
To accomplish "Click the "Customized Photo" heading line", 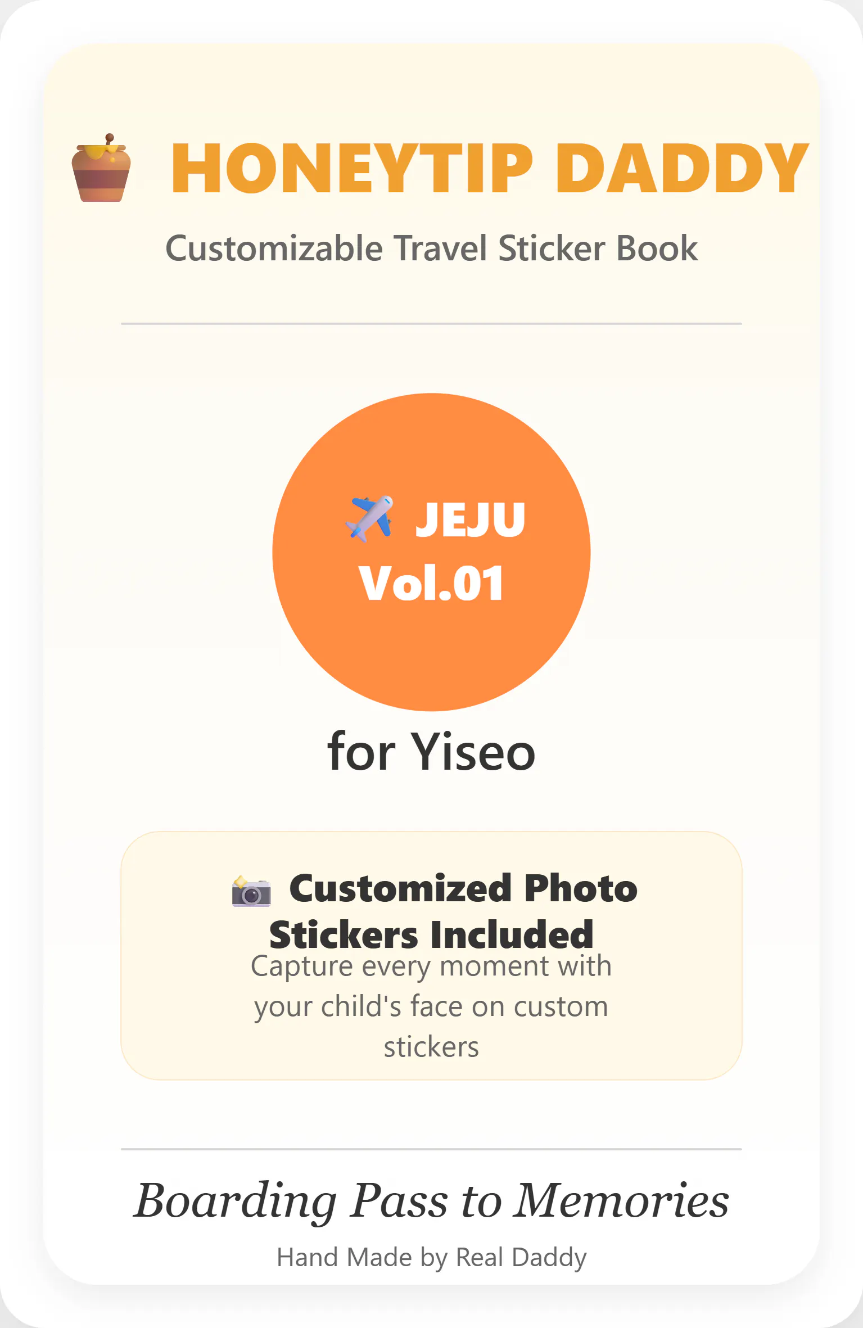I will (463, 889).
